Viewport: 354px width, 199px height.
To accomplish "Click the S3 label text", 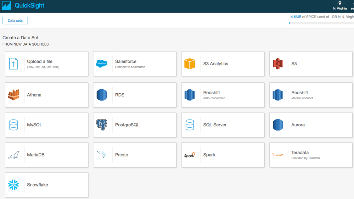I will [x=294, y=64].
